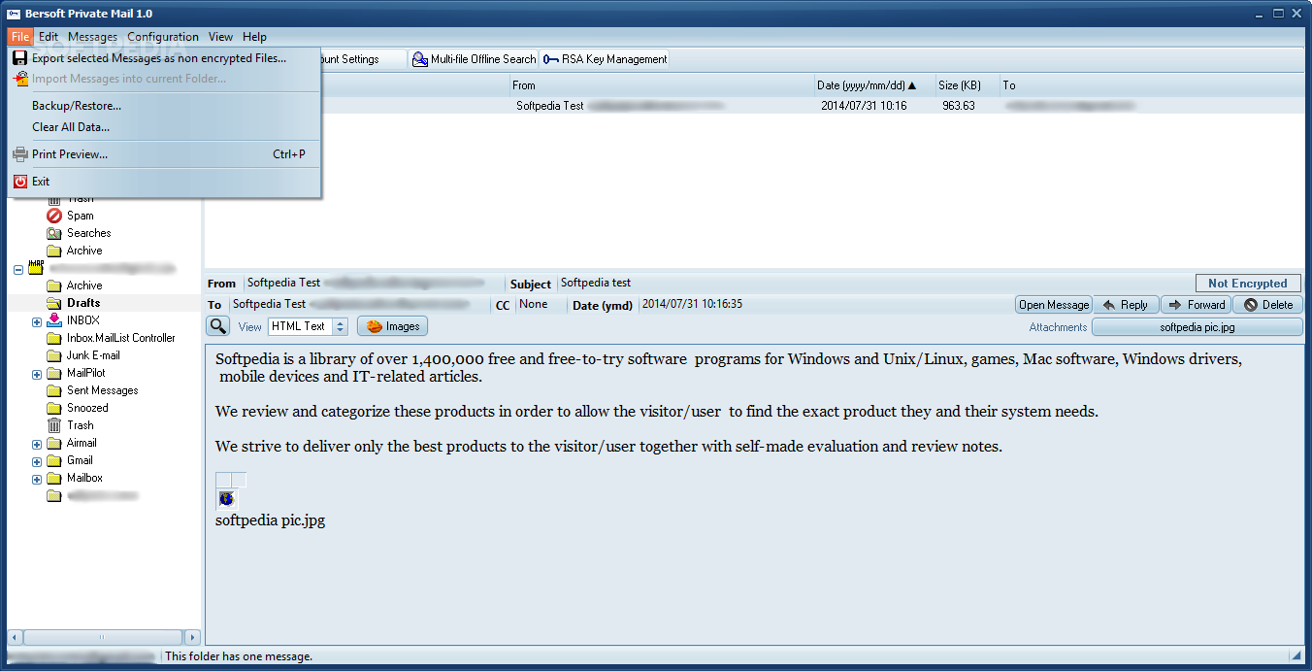Open the Configuration menu

(x=163, y=37)
